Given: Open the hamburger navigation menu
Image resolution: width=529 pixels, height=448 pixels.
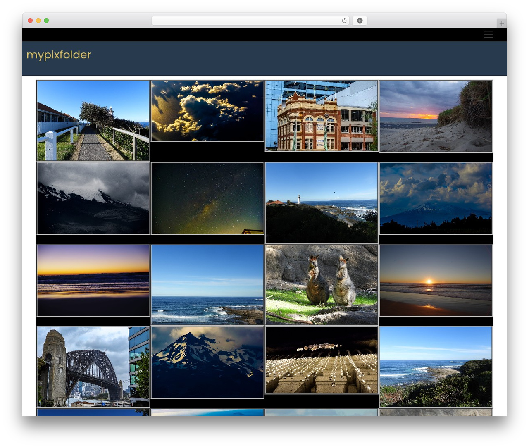Looking at the screenshot, I should coord(488,35).
